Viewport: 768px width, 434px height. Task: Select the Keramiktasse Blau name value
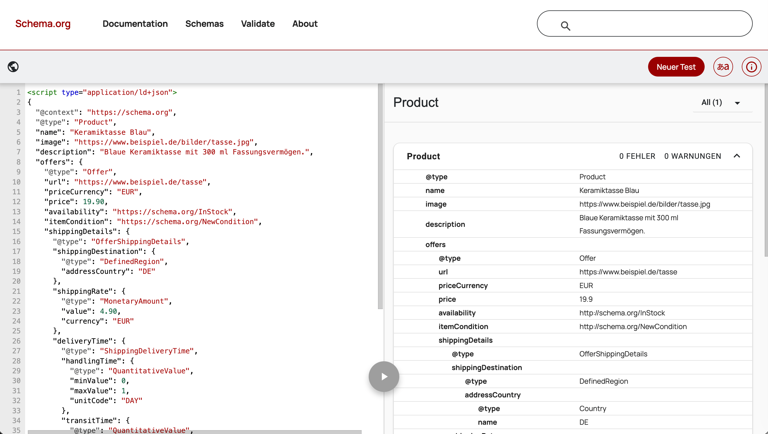[x=609, y=190]
